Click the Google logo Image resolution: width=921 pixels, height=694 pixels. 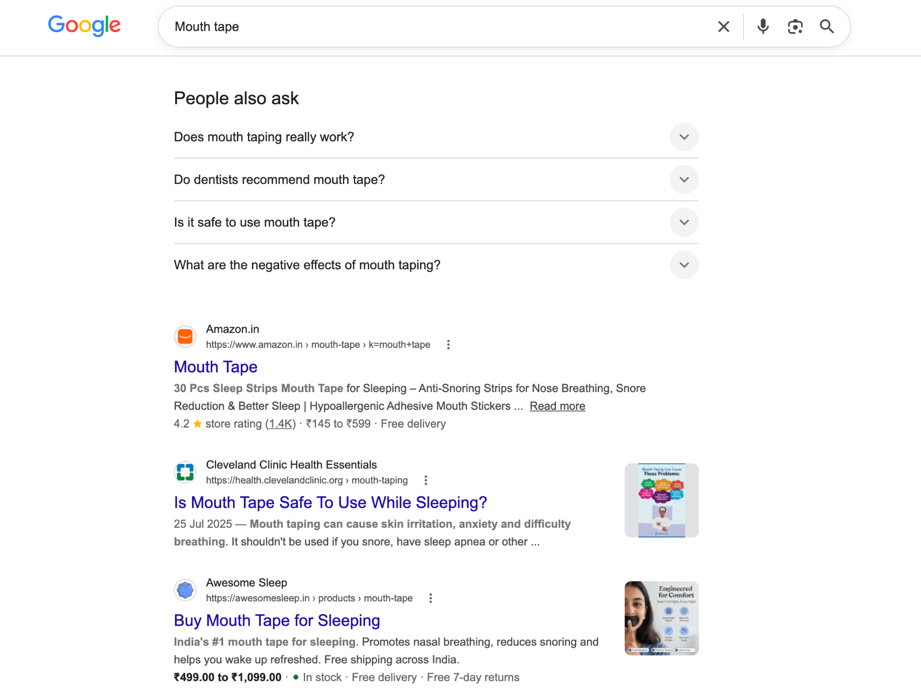tap(84, 25)
